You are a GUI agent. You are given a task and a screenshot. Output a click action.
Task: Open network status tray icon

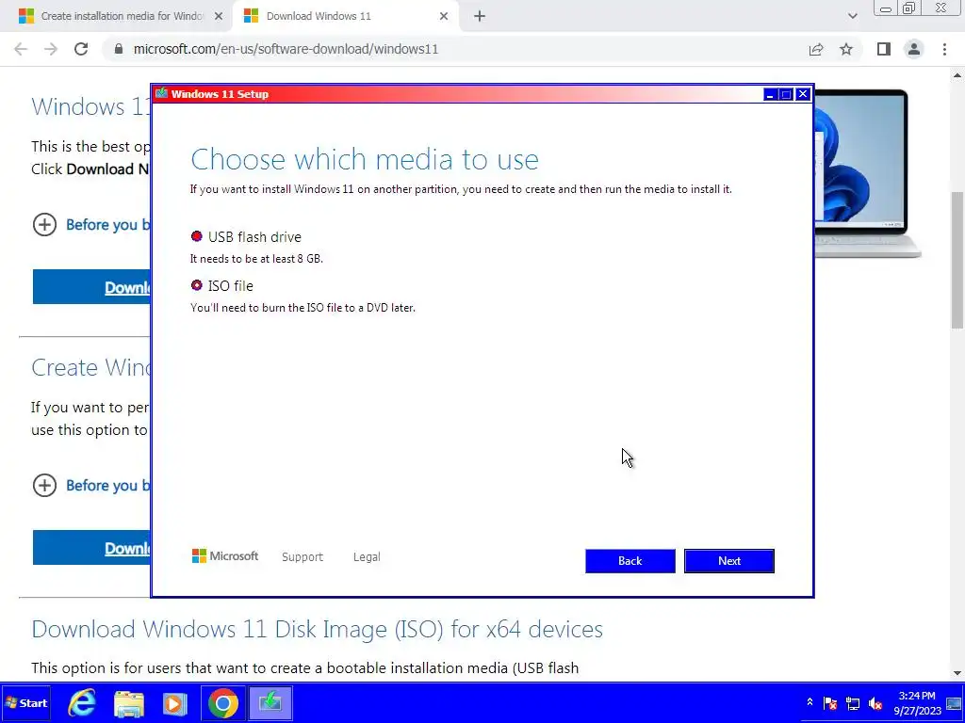point(852,703)
